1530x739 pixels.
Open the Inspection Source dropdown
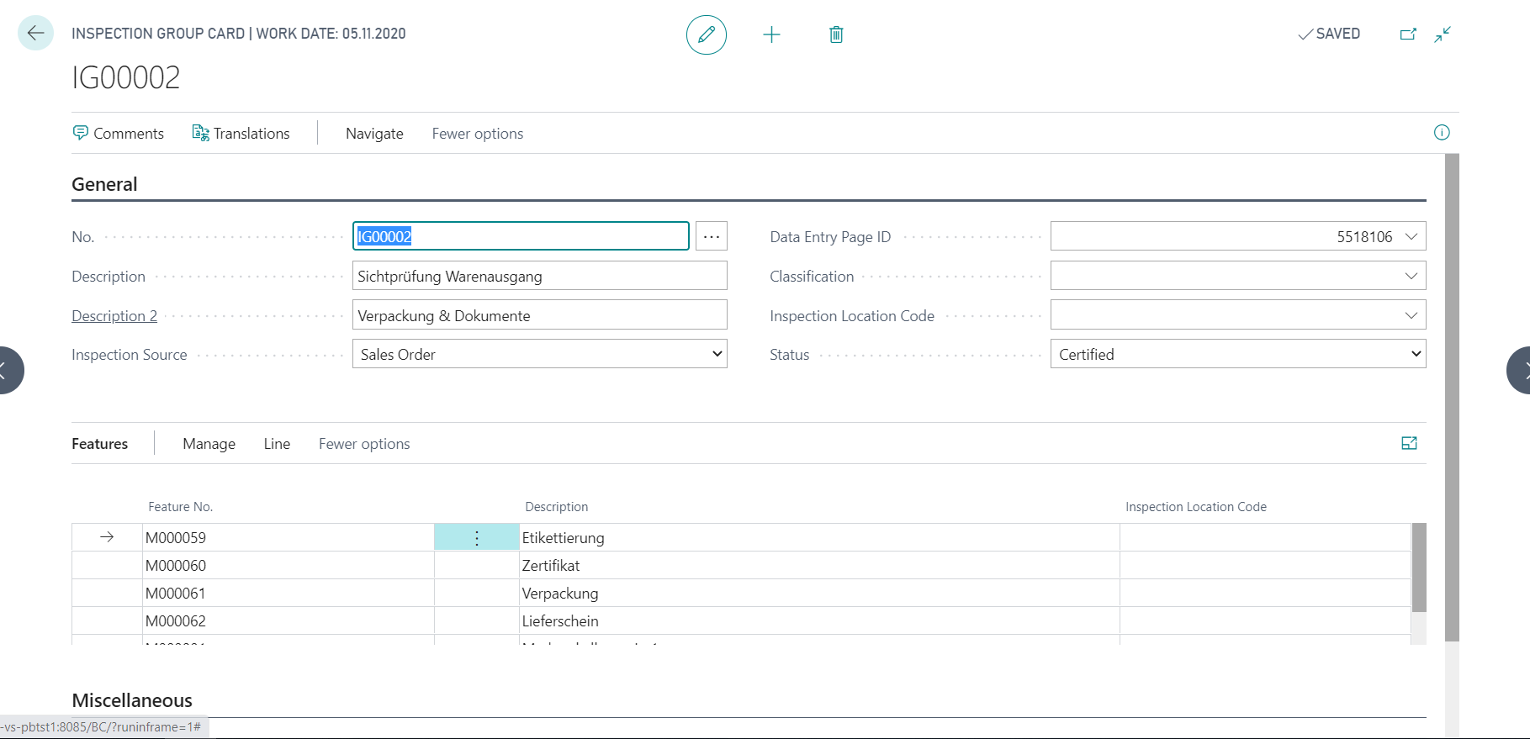tap(540, 354)
